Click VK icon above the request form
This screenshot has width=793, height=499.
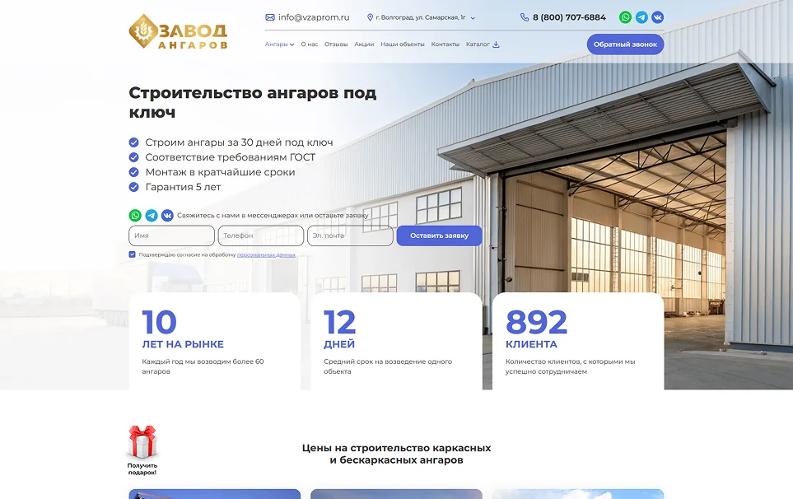click(167, 215)
